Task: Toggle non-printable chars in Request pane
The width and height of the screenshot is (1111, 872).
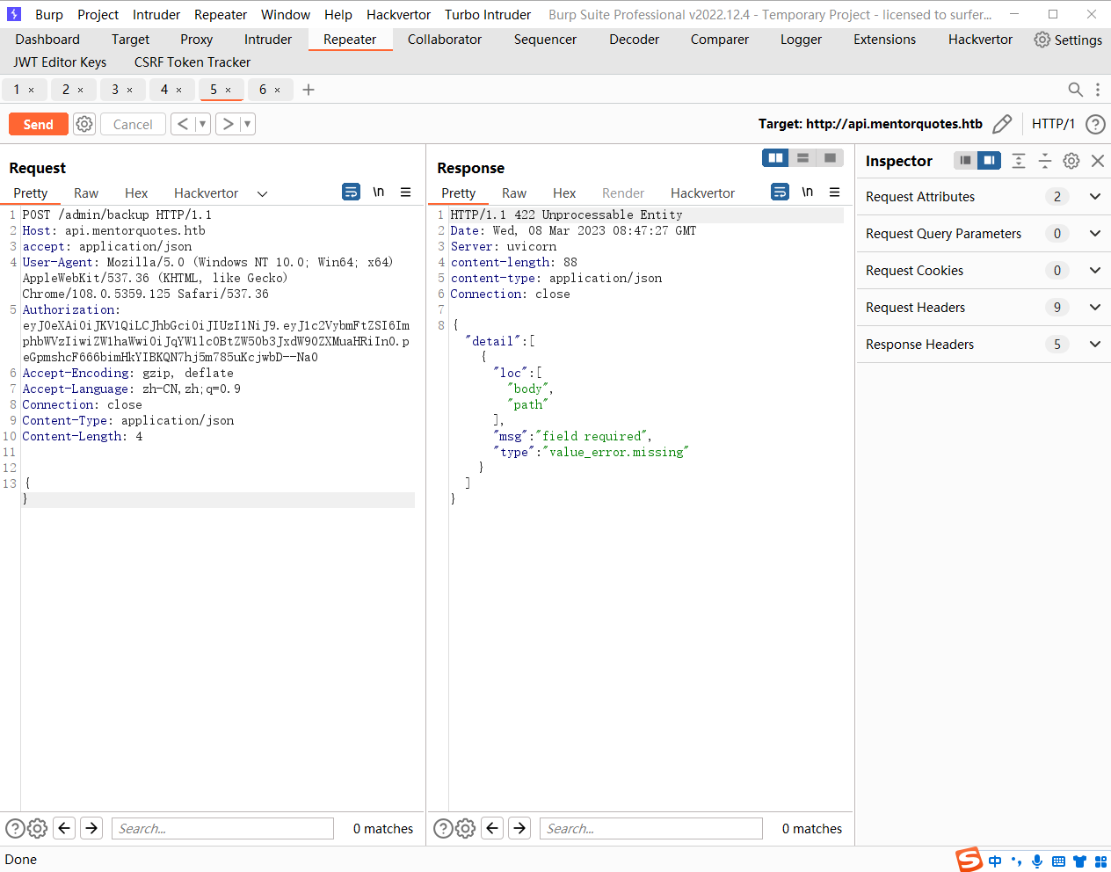Action: pos(379,192)
